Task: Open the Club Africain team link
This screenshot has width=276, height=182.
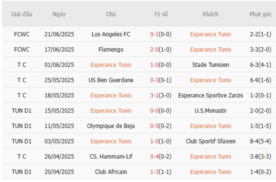Action: coord(111,172)
